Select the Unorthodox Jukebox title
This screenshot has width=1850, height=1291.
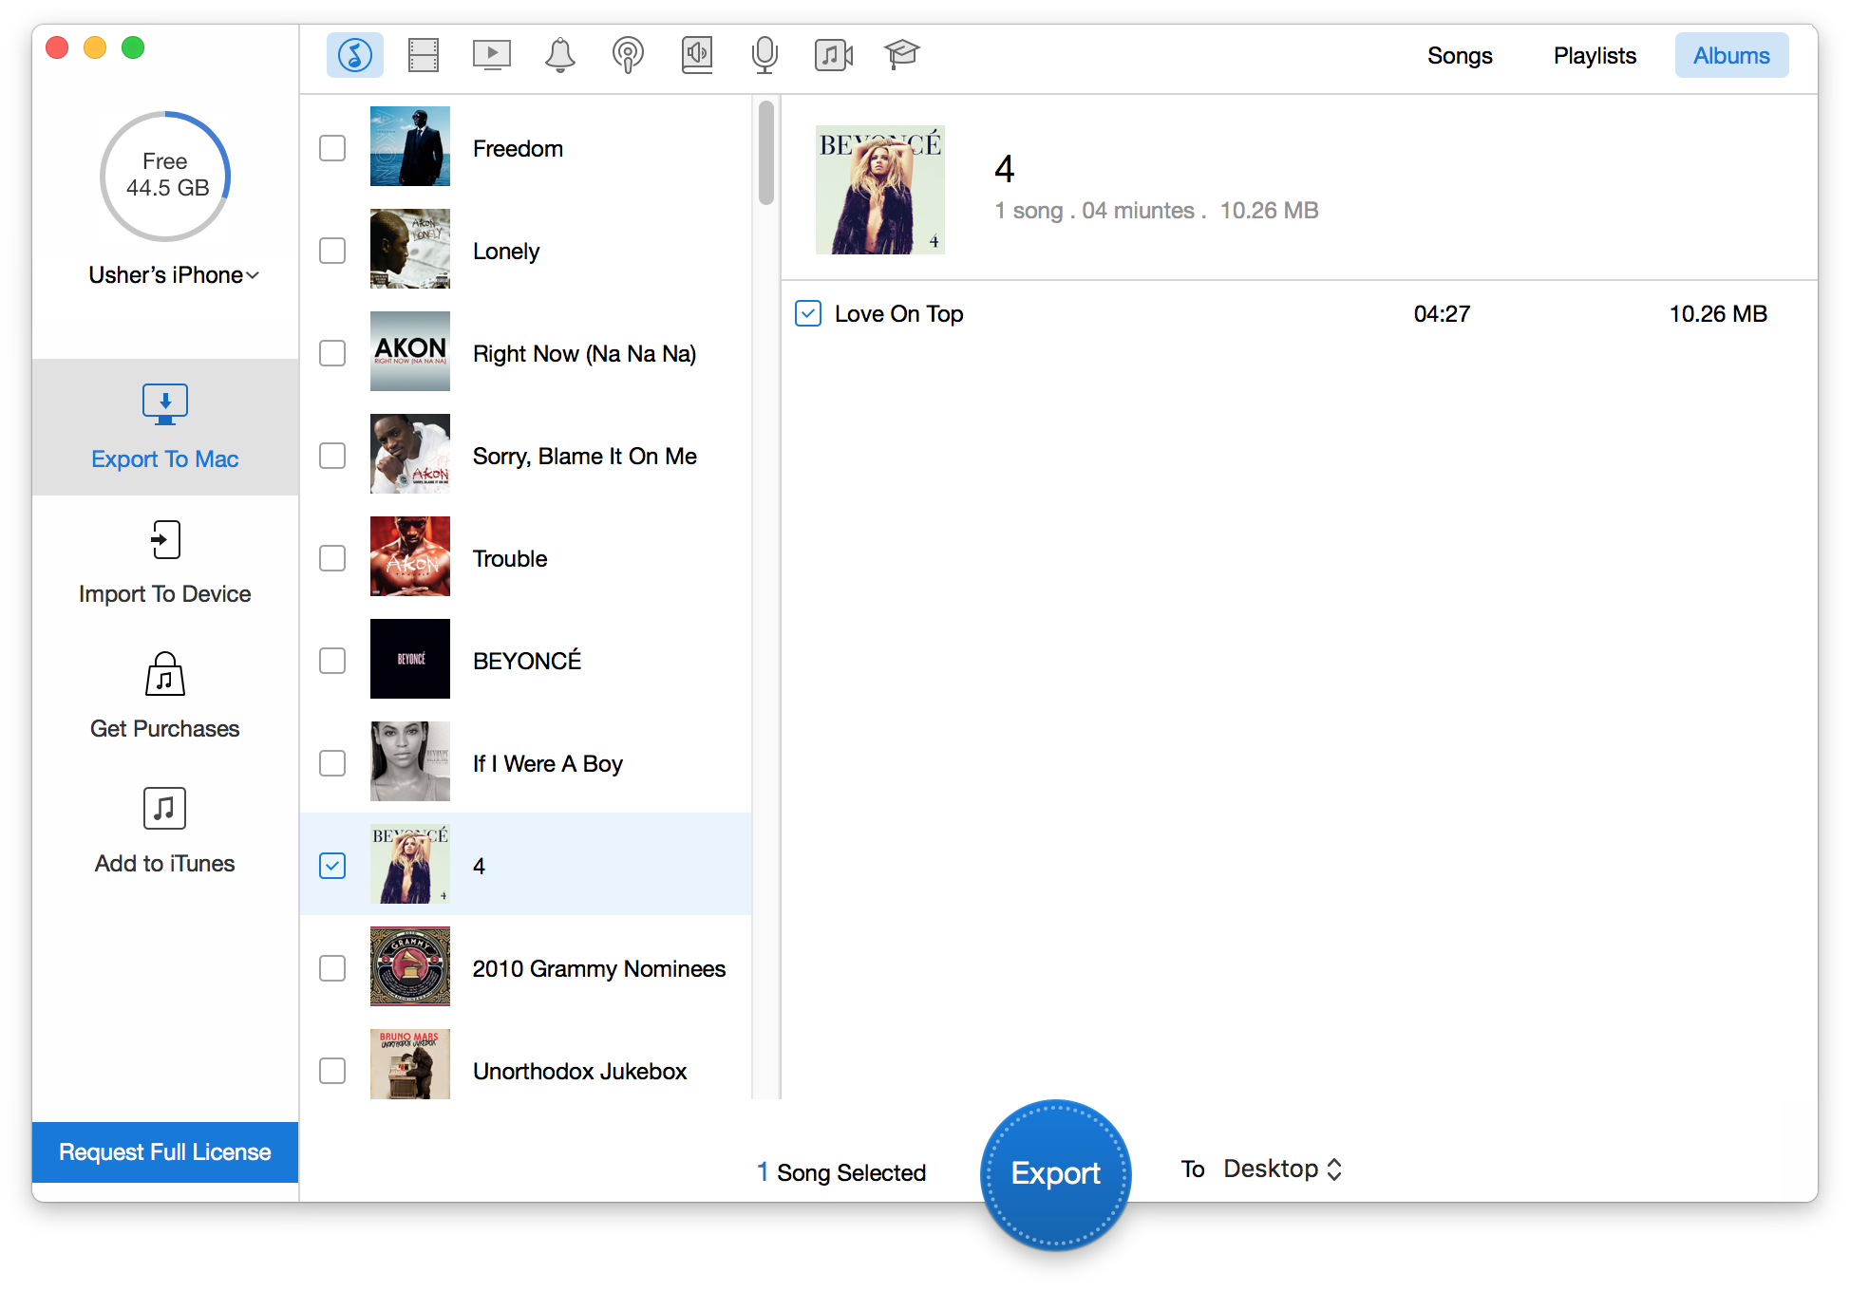pos(579,1072)
